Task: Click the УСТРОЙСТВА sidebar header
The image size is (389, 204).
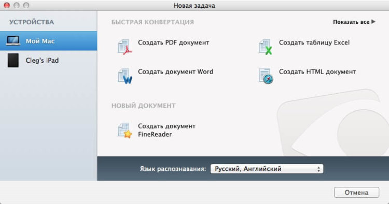Action: [32, 22]
